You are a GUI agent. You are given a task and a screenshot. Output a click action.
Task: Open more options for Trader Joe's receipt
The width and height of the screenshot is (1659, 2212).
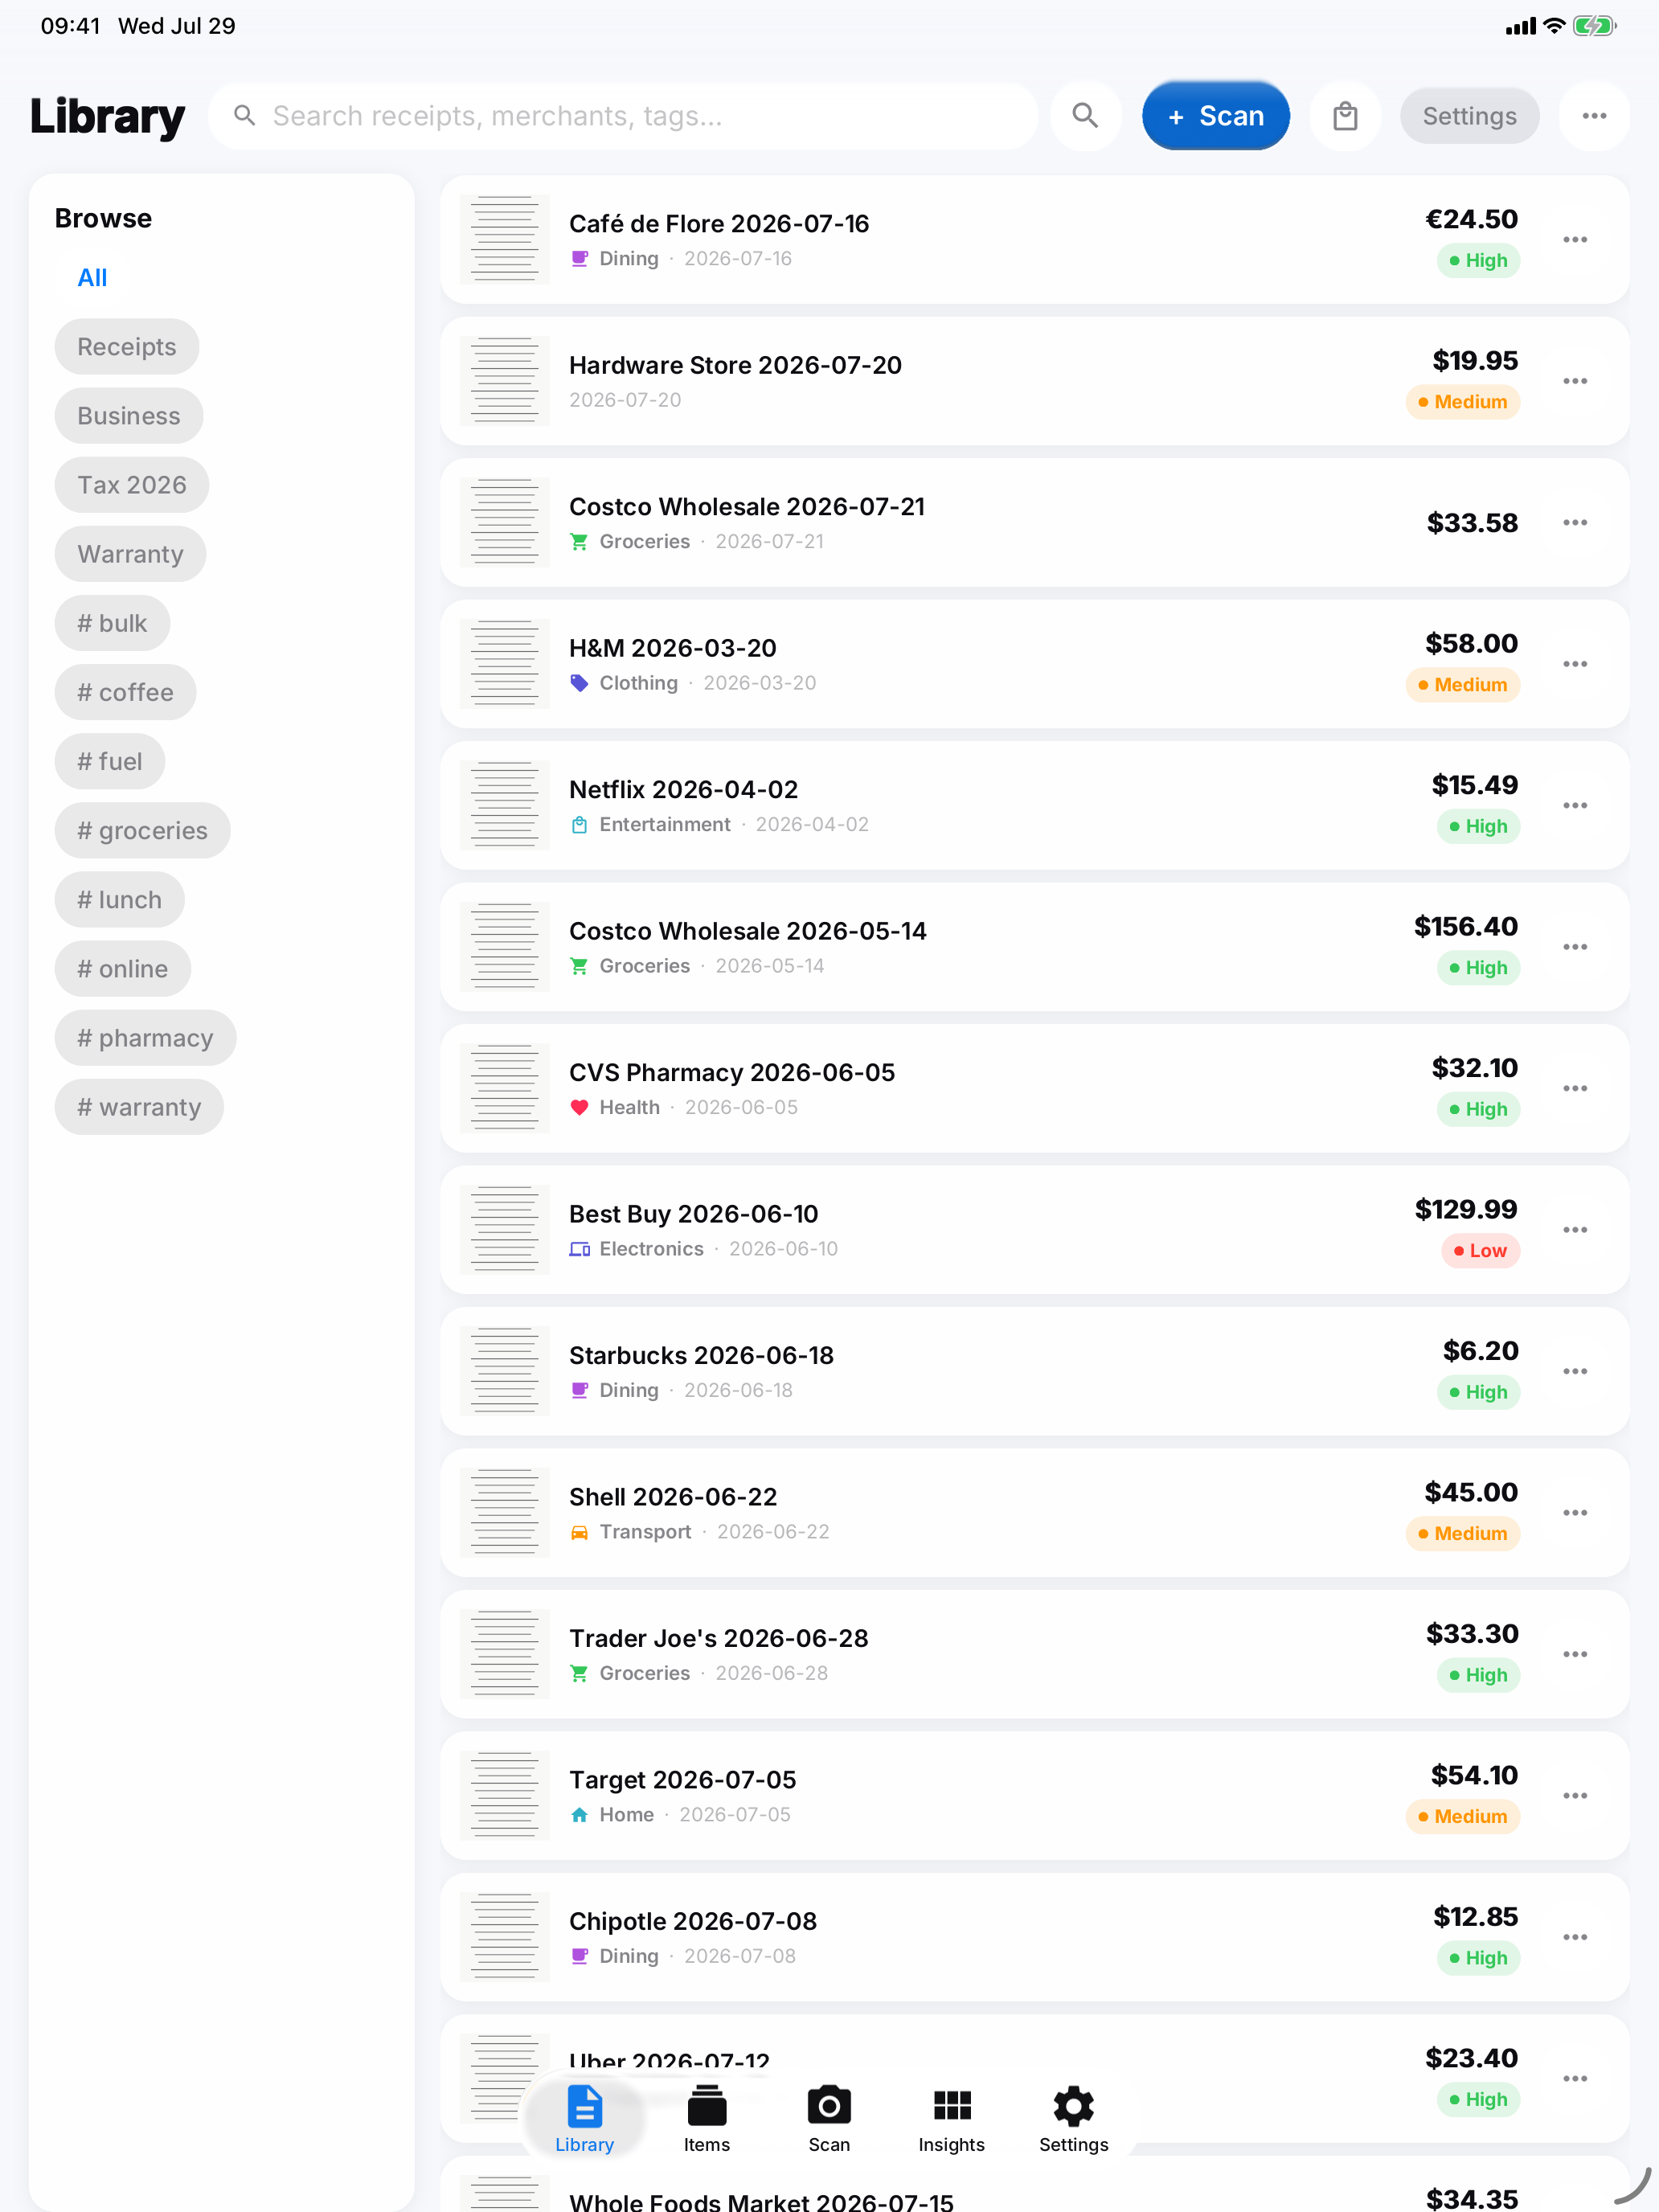pyautogui.click(x=1575, y=1655)
